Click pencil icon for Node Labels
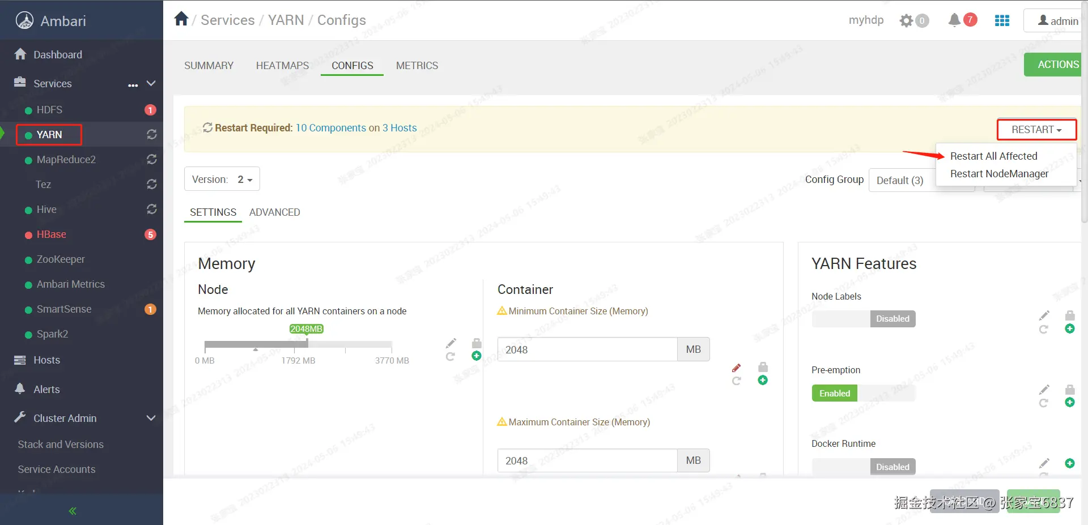This screenshot has height=525, width=1088. coord(1044,315)
